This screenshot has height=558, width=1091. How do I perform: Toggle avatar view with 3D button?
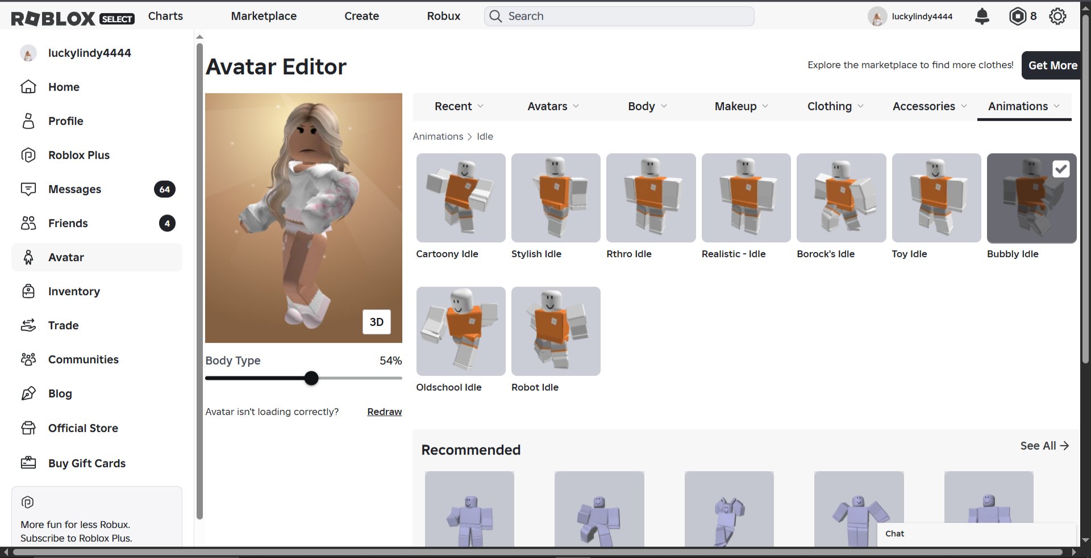(376, 322)
